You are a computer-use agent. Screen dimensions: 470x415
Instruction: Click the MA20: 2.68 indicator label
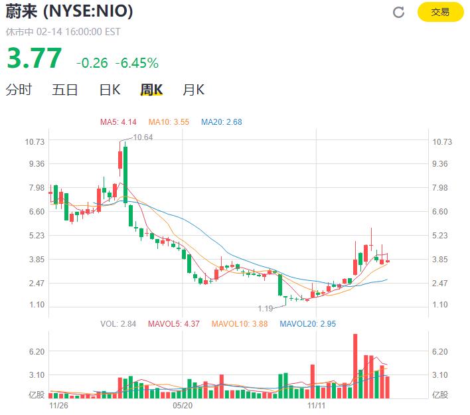[x=222, y=122]
